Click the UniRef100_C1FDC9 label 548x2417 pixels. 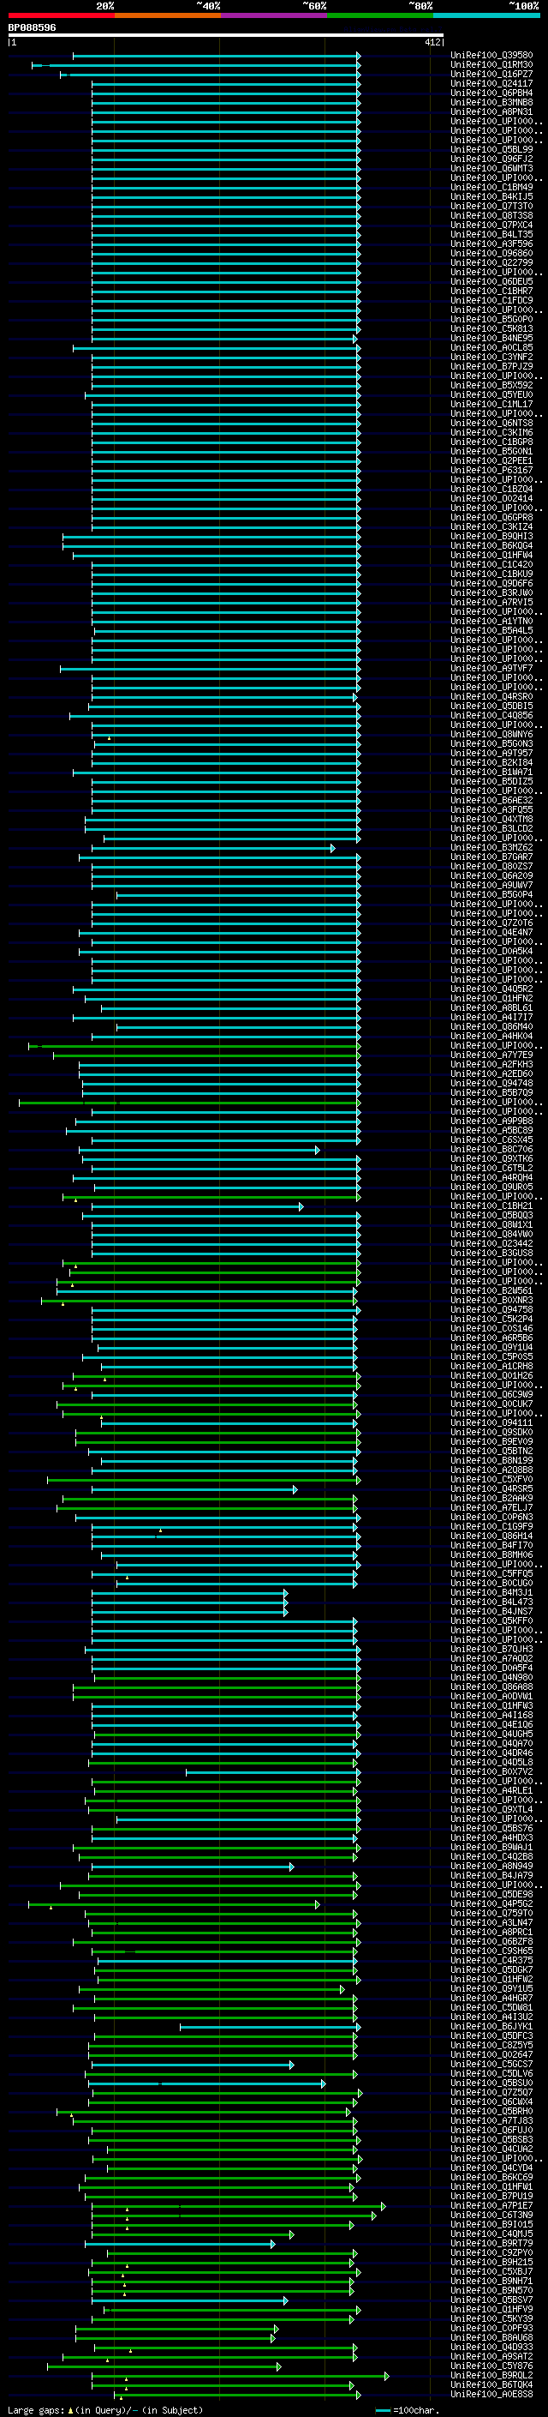pos(491,300)
